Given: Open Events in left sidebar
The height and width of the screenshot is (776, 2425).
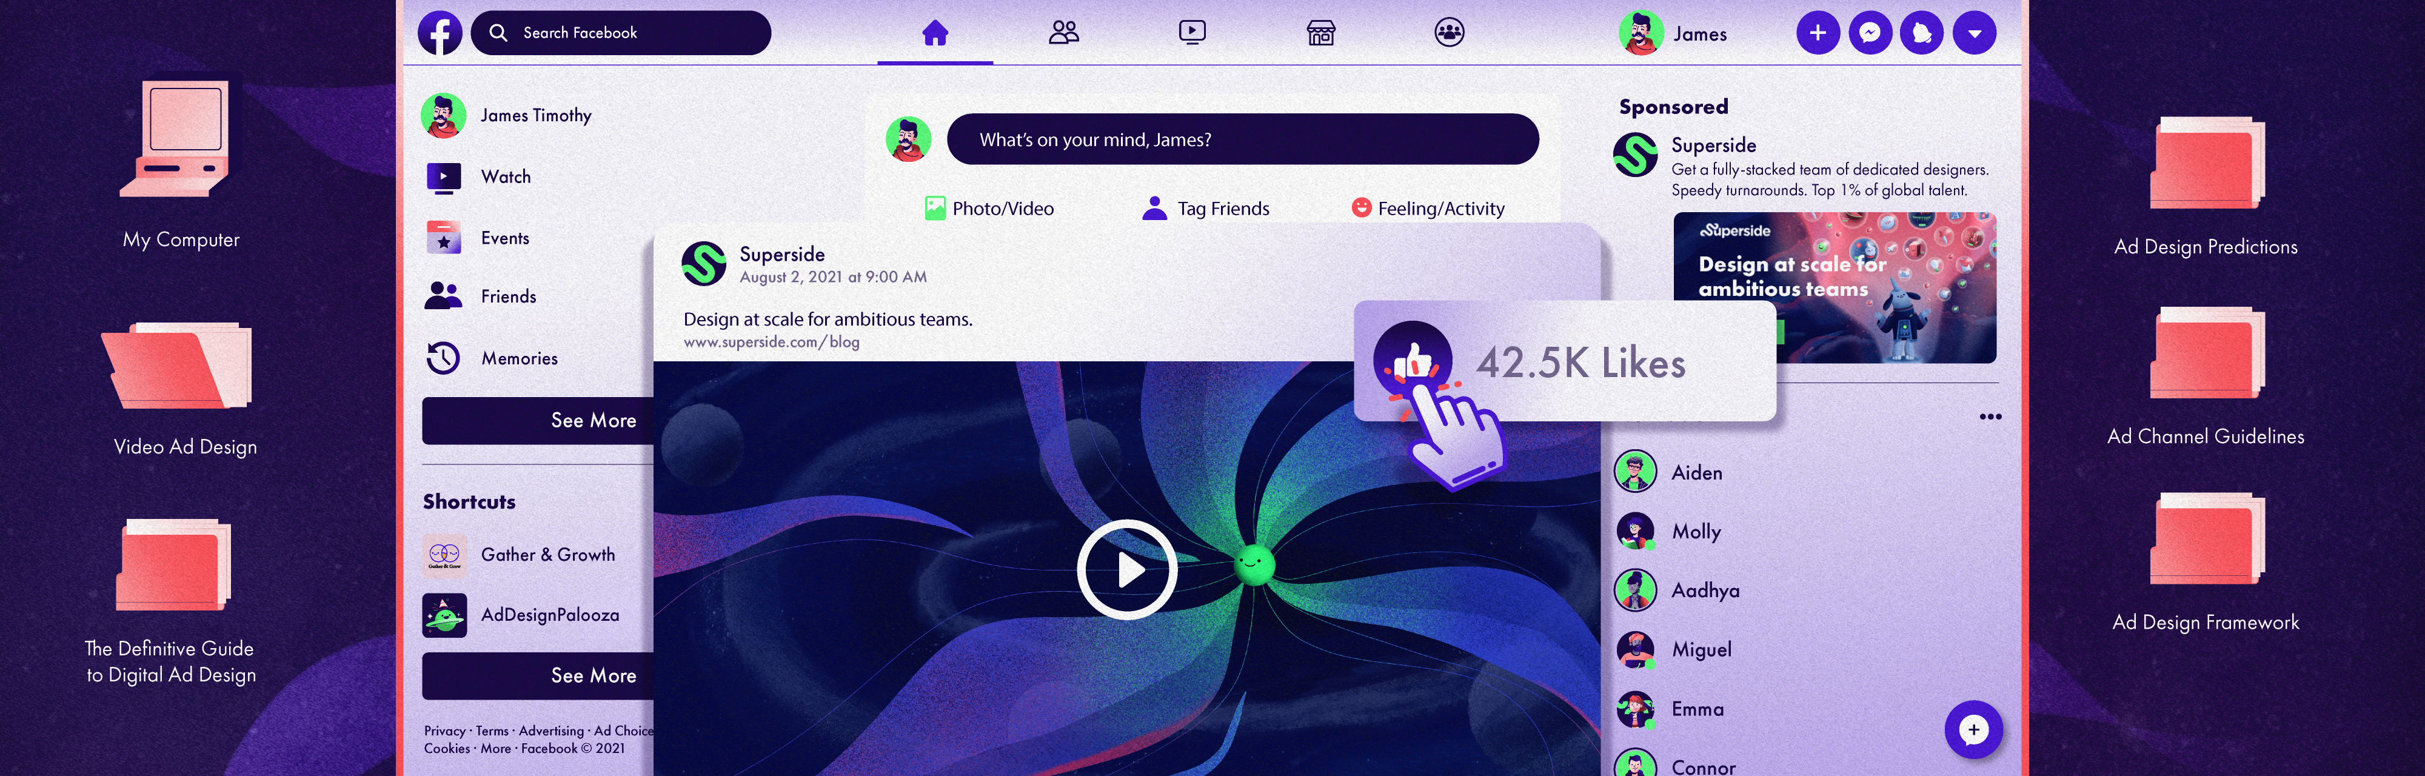Looking at the screenshot, I should (x=504, y=238).
